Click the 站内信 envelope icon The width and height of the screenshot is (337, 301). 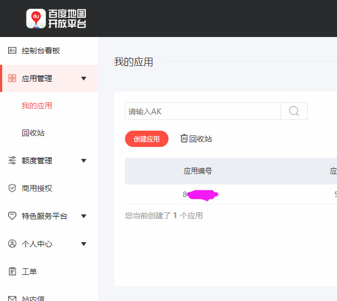12,299
